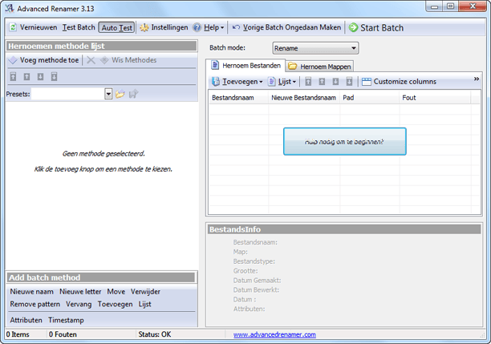Move file down icon in file toolbar
491x344 pixels.
click(x=335, y=82)
